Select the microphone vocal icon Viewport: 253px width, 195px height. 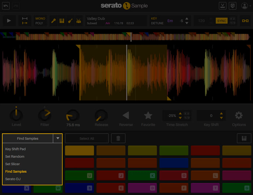(54, 21)
